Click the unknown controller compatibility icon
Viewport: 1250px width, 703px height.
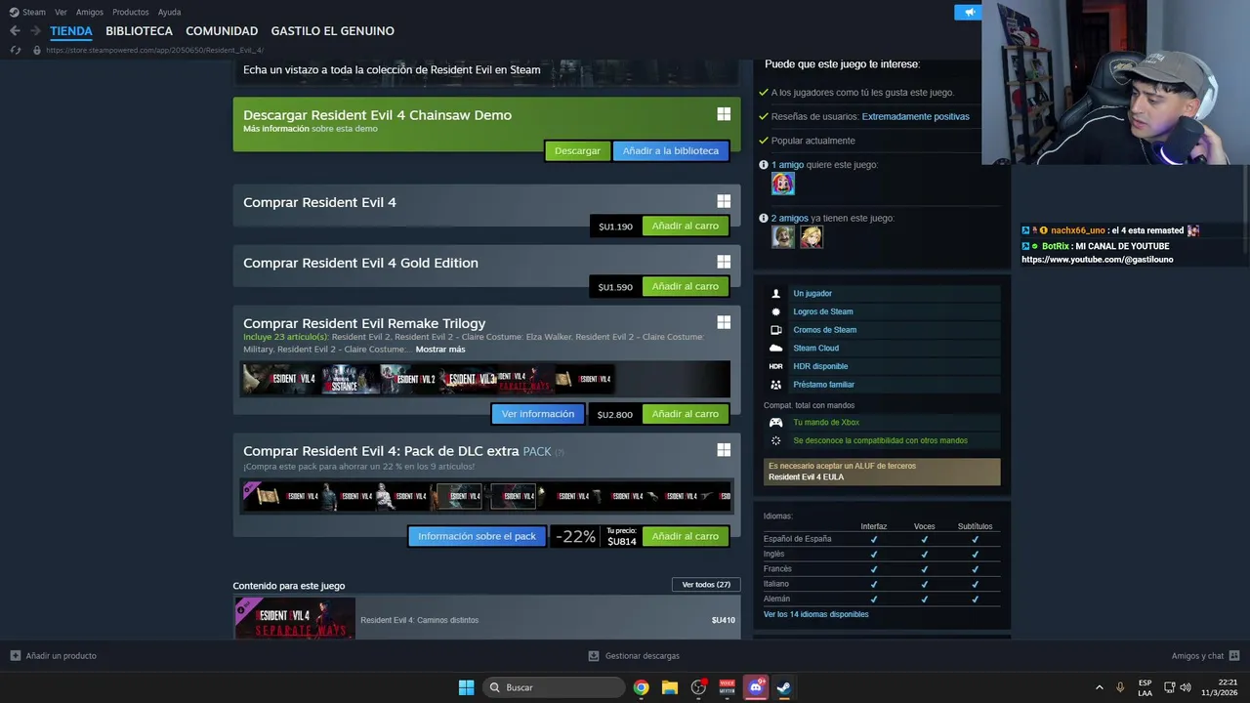(x=775, y=440)
